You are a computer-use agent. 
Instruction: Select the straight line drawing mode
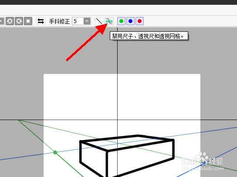(99, 21)
